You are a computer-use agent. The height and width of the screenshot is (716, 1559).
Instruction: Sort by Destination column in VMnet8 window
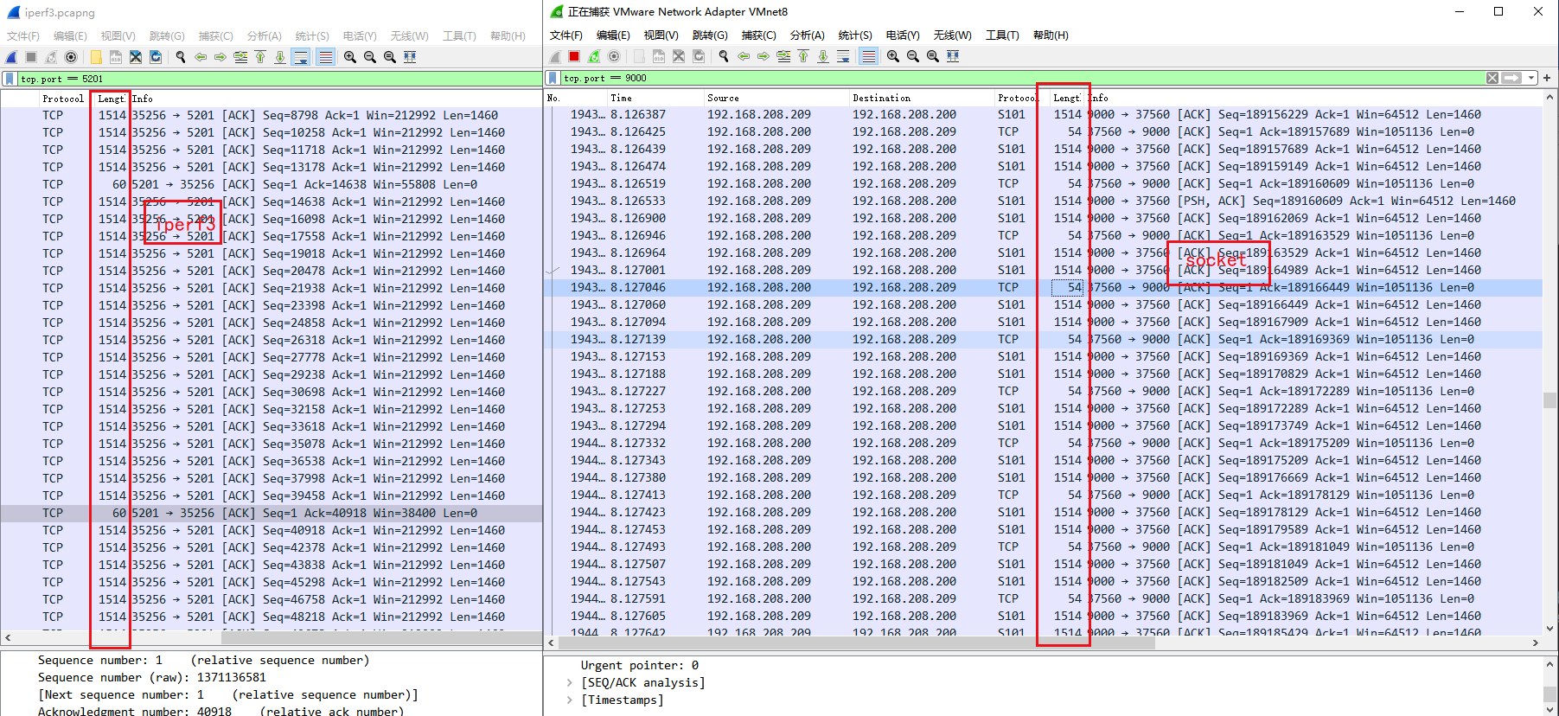[x=921, y=98]
